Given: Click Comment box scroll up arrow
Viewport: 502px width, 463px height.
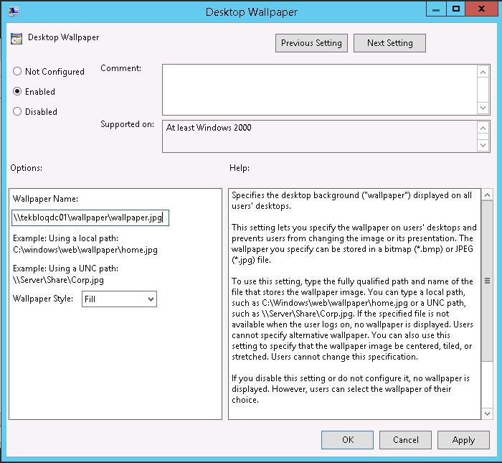Looking at the screenshot, I should pyautogui.click(x=483, y=72).
